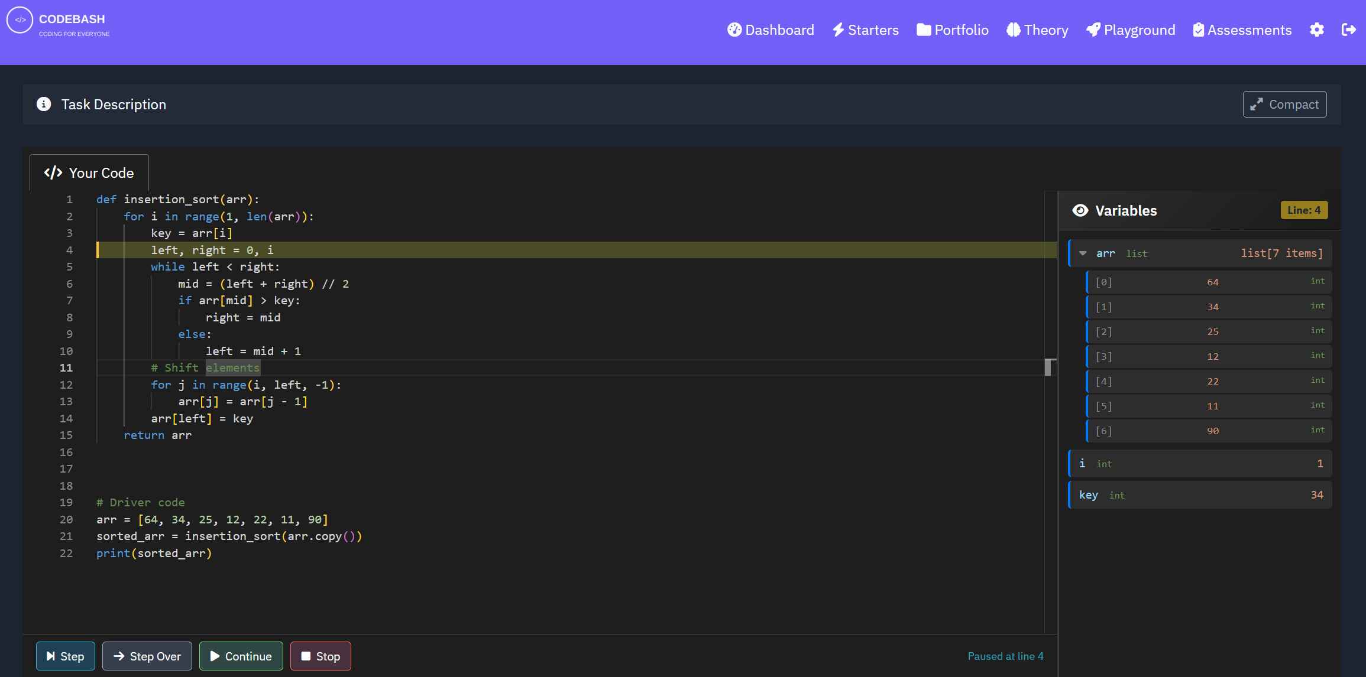The height and width of the screenshot is (677, 1366).
Task: Click the CodeBash logo icon
Action: pyautogui.click(x=20, y=20)
